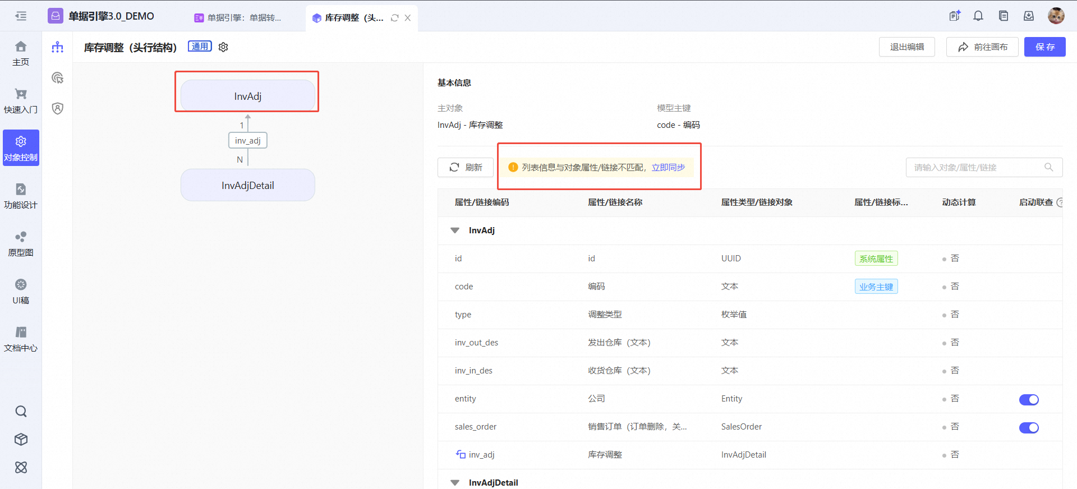The image size is (1077, 489).
Task: Open the cube icon in left sidebar
Action: point(21,439)
